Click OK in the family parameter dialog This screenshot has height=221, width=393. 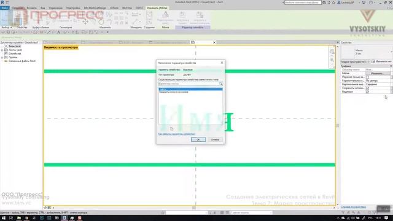[198, 139]
